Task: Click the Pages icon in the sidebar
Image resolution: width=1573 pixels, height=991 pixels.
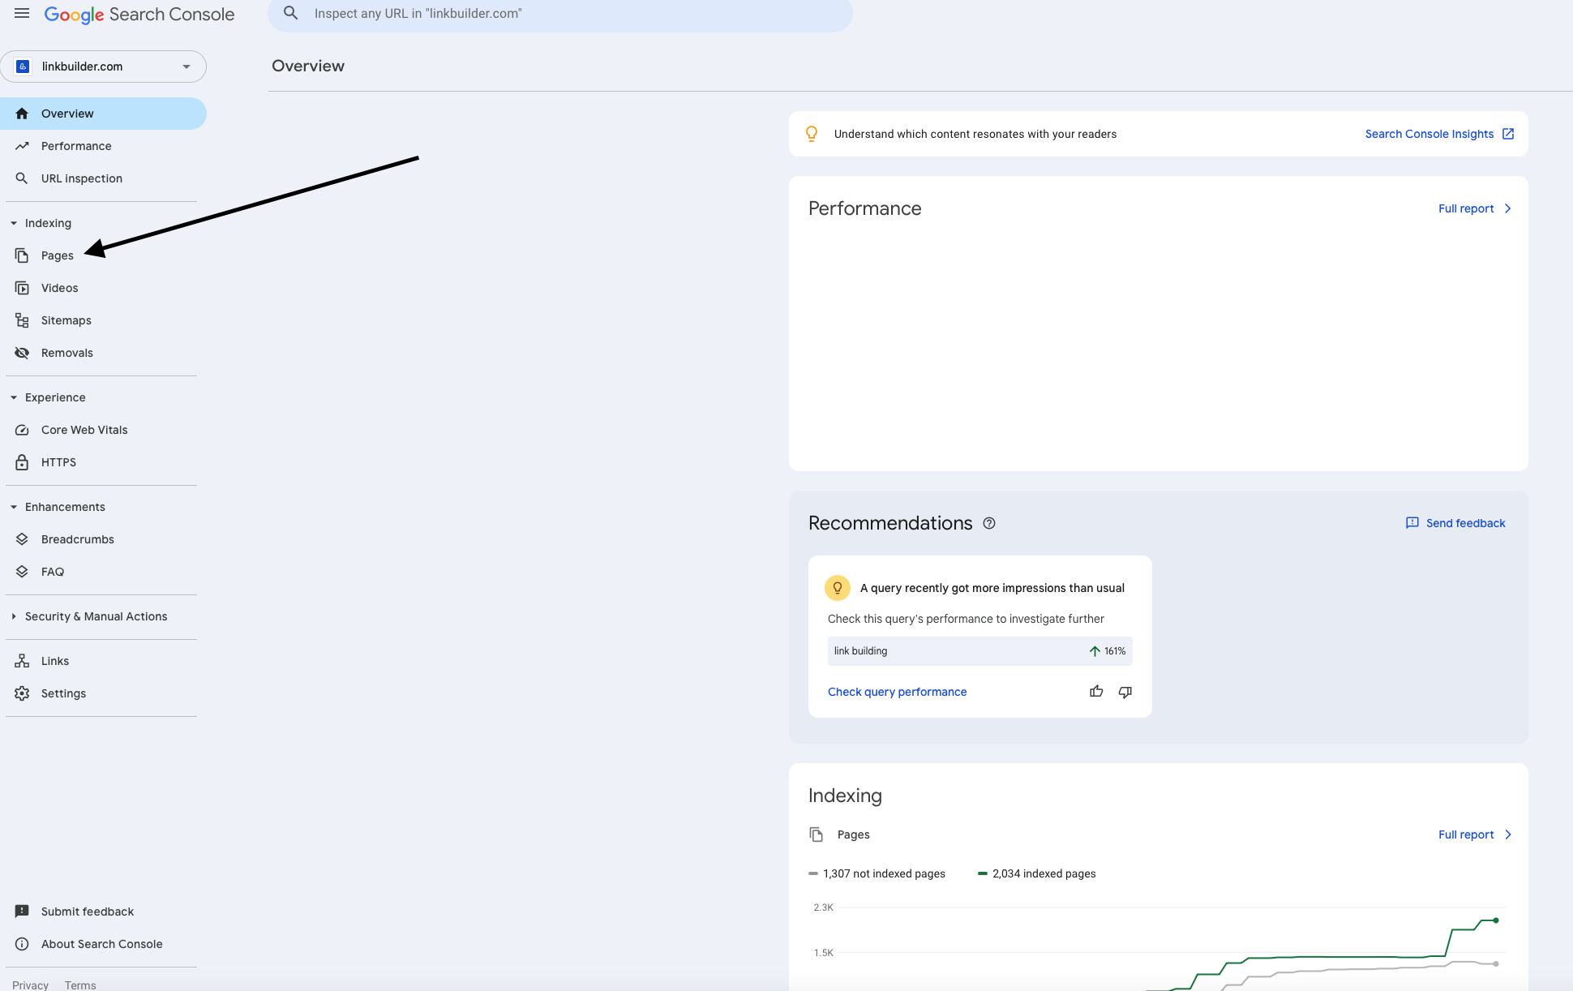Action: click(22, 255)
